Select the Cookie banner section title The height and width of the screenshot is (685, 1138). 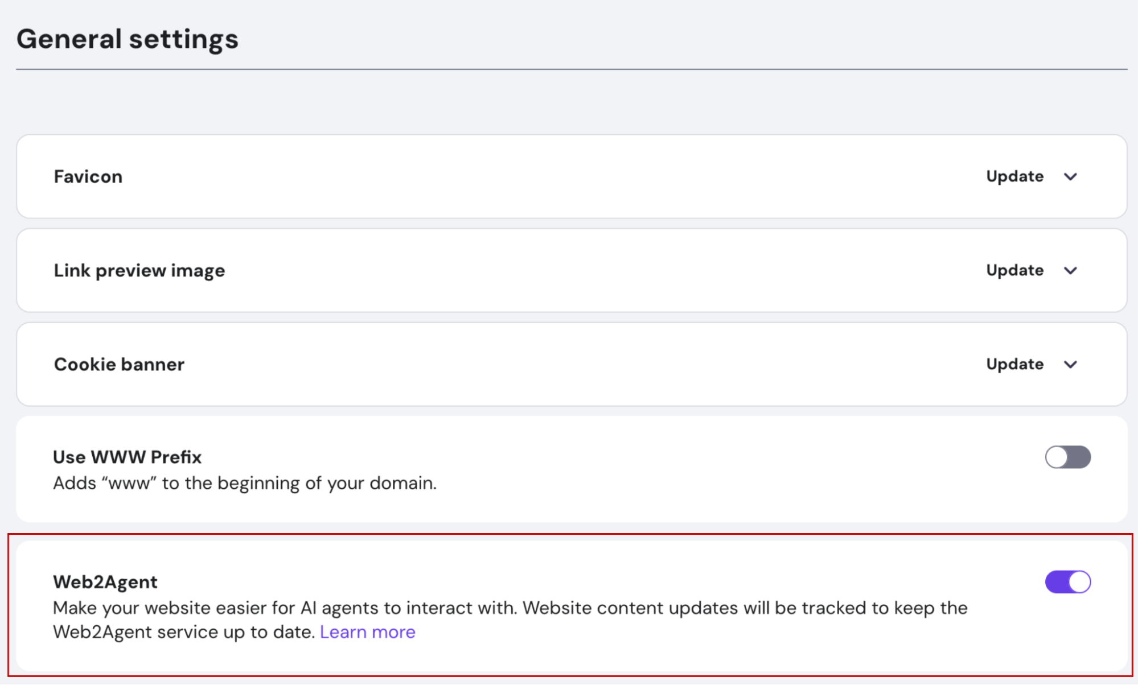tap(119, 364)
